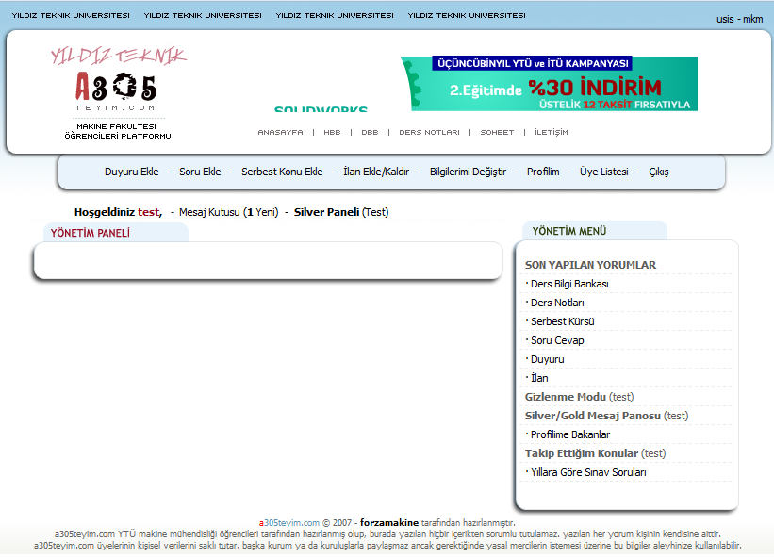Click the SOLIDWORKS partial banner
The width and height of the screenshot is (774, 557).
point(321,109)
